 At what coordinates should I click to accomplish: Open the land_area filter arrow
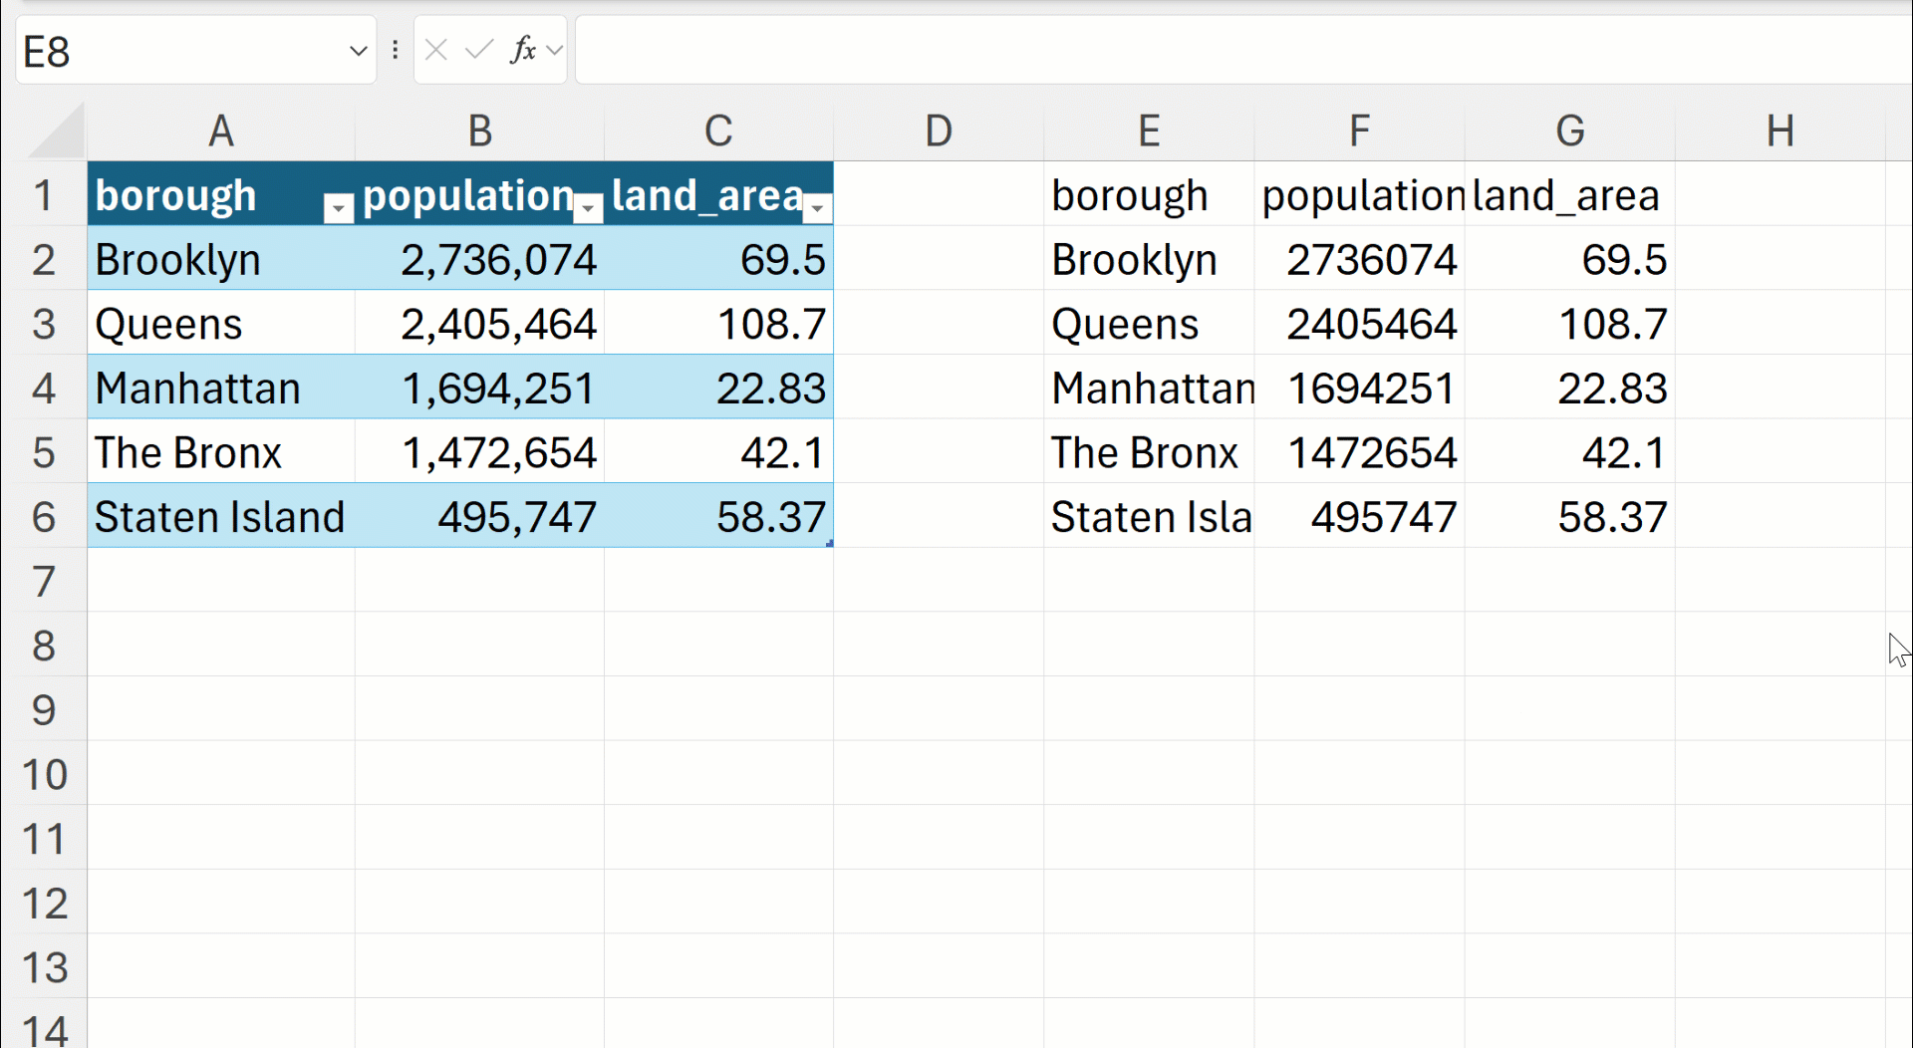[818, 208]
